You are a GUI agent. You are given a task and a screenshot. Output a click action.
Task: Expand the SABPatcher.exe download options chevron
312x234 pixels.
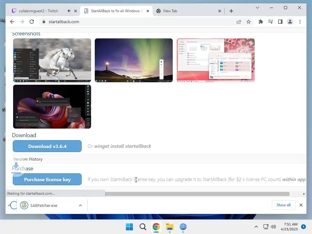coord(80,205)
